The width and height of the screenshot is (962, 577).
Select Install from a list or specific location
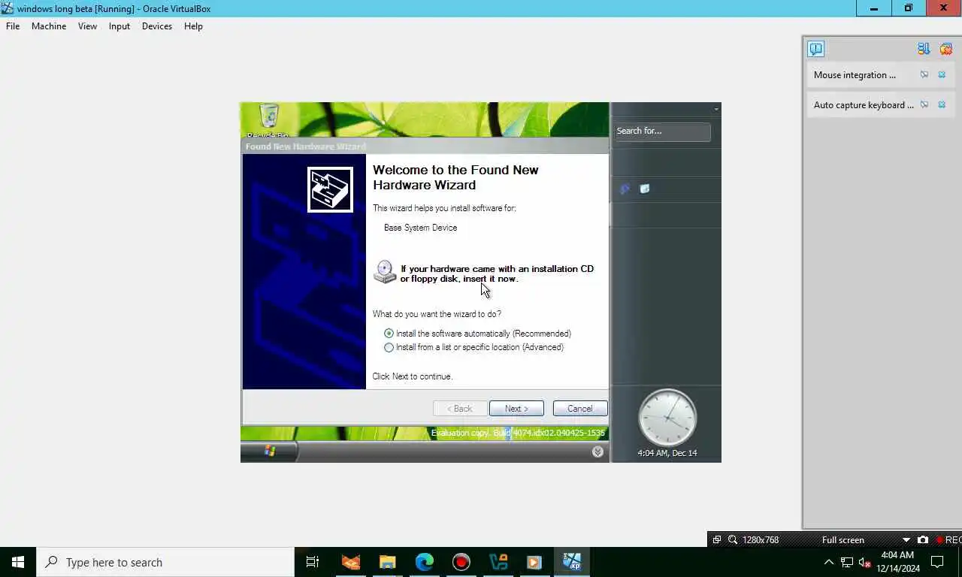click(474, 347)
